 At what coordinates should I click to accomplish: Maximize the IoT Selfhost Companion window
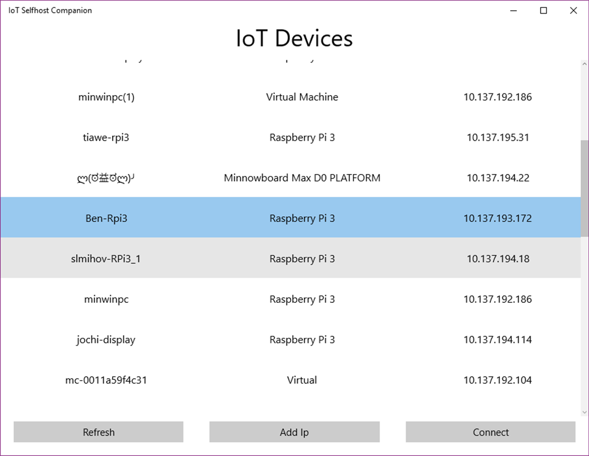click(x=543, y=11)
